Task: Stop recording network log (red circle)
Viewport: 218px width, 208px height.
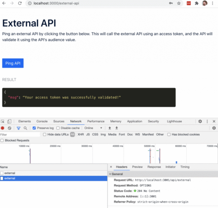Action: click(x=2, y=128)
